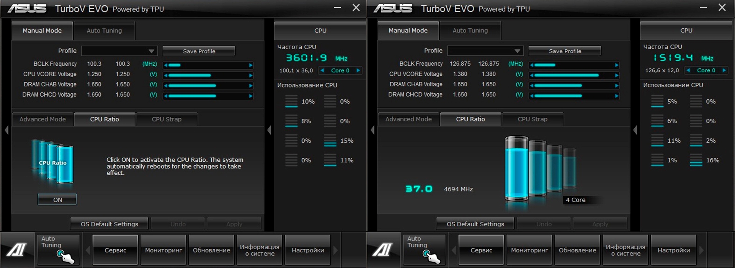Open Profile dropdown in left window
This screenshot has height=268, width=735.
(119, 51)
